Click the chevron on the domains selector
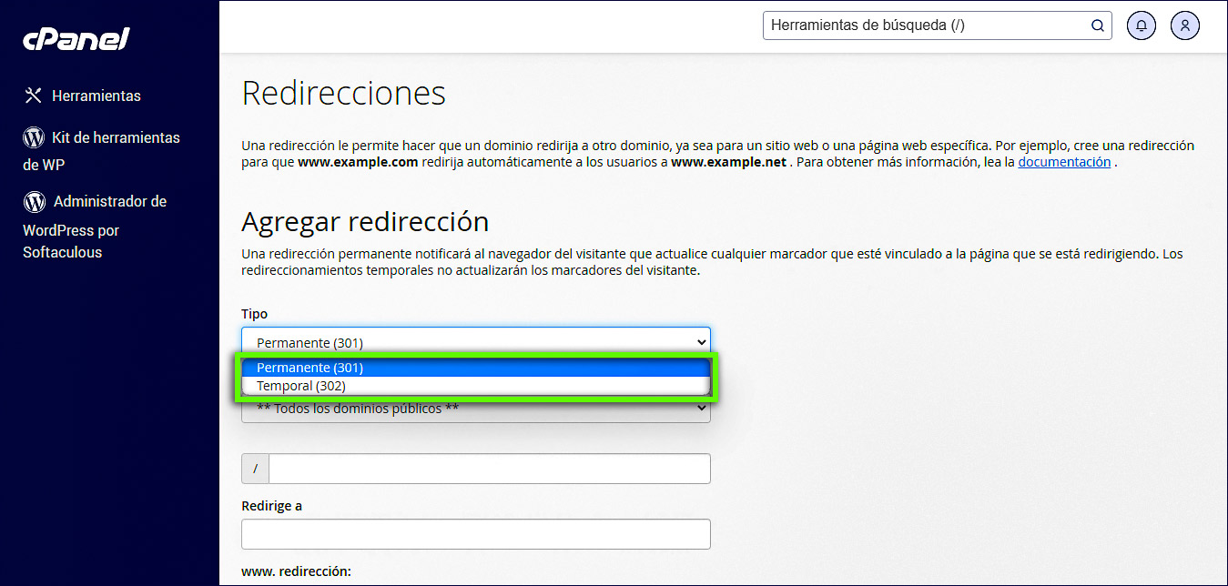The height and width of the screenshot is (586, 1228). point(703,408)
